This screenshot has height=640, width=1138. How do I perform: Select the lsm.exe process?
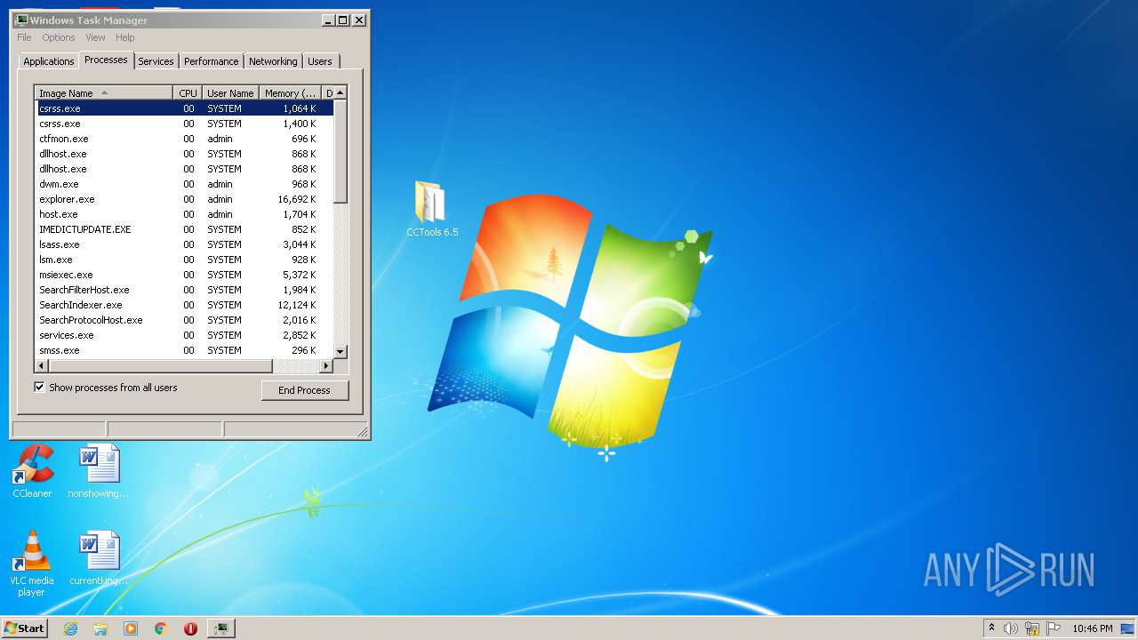185,260
